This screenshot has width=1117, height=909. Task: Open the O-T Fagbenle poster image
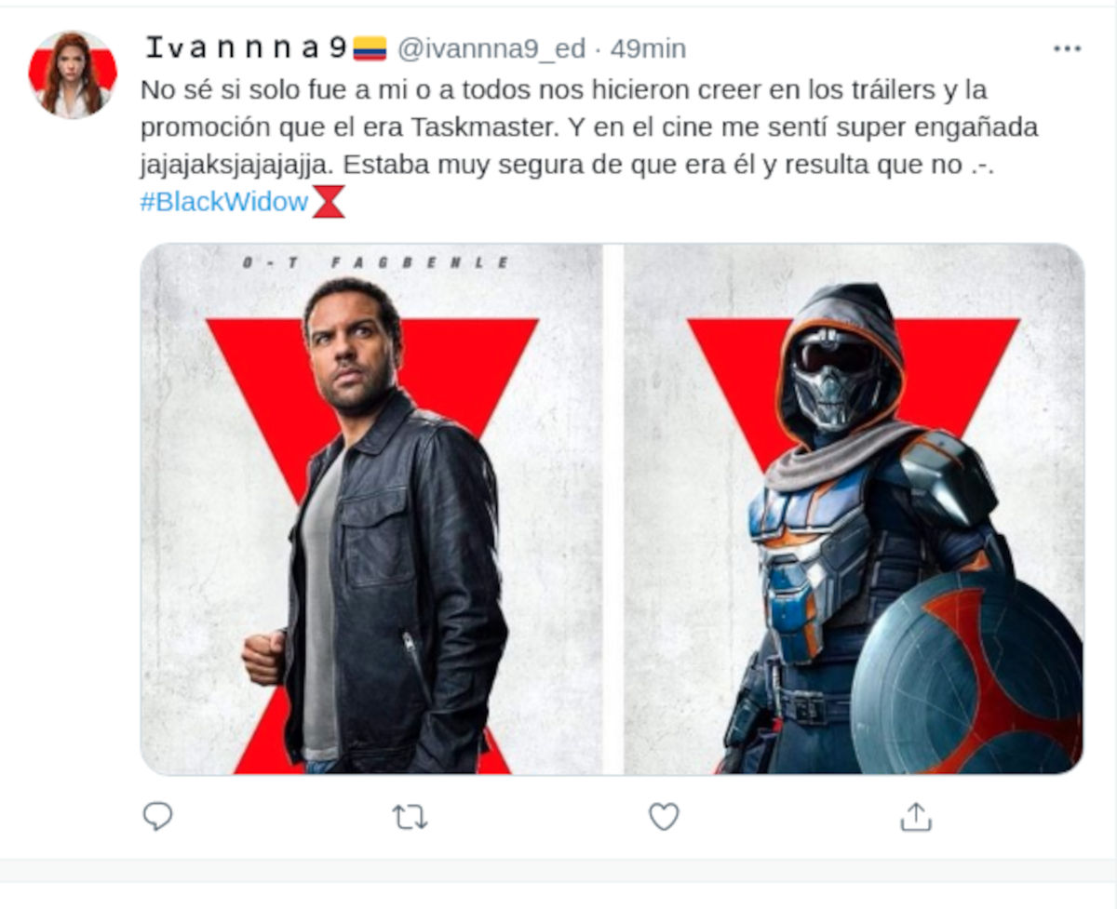371,509
